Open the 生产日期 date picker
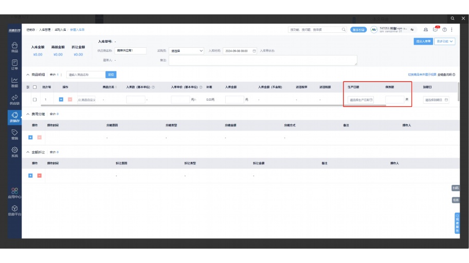The height and width of the screenshot is (263, 469). tap(360, 100)
